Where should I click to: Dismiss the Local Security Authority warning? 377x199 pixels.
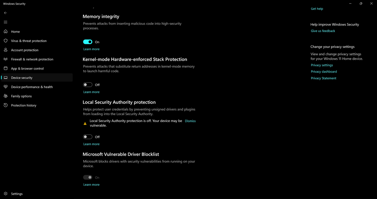pyautogui.click(x=190, y=121)
